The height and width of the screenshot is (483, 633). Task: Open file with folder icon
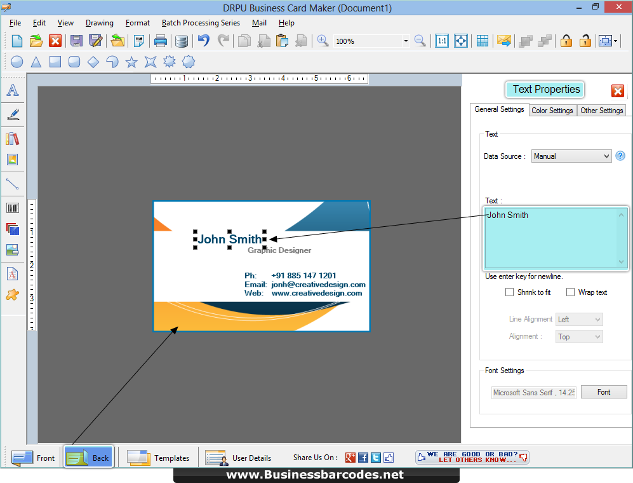(x=36, y=41)
